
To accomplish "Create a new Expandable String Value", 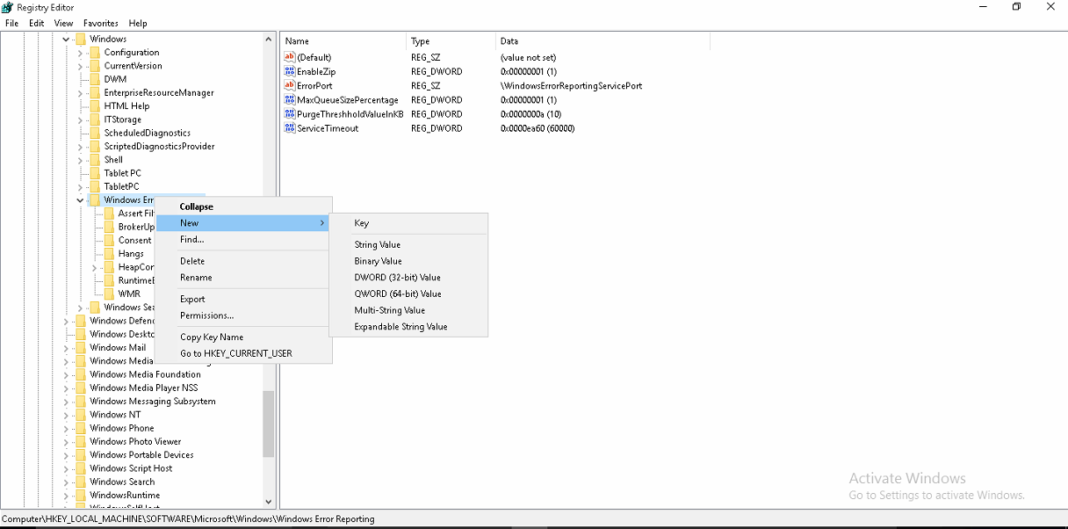I will click(408, 326).
